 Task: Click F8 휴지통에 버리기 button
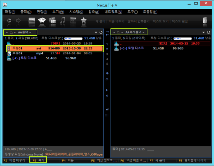[192, 160]
